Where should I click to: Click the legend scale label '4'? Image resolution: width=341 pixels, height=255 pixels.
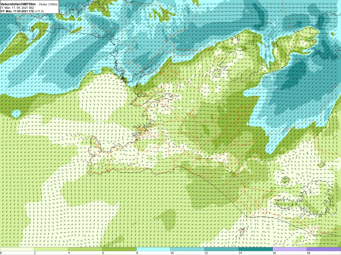tap(69, 253)
